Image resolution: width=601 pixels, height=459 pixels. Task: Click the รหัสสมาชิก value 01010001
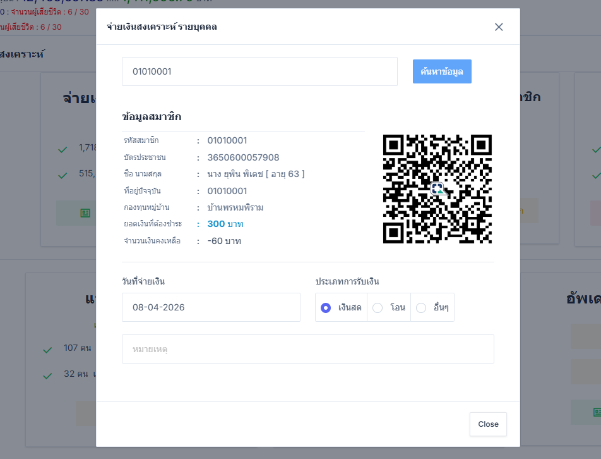227,140
